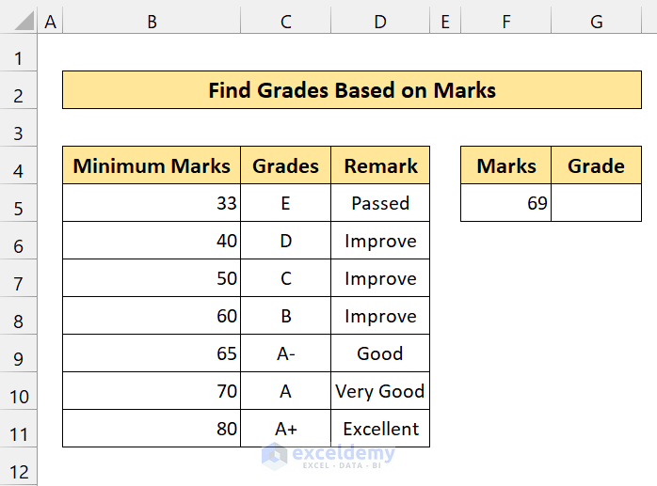Click the 'Excellent' remark cell
Viewport: 657px width, 486px height.
tap(380, 429)
